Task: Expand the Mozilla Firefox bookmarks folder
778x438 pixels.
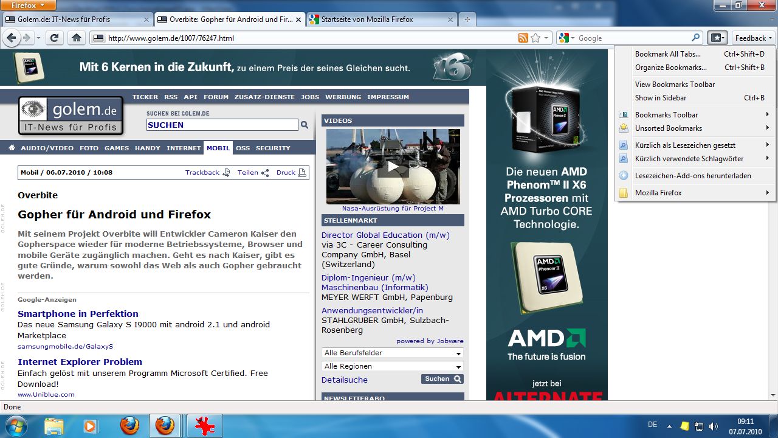Action: point(658,193)
